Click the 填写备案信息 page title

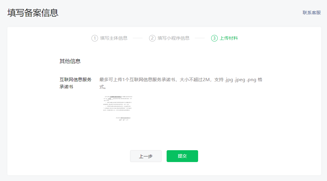click(33, 13)
